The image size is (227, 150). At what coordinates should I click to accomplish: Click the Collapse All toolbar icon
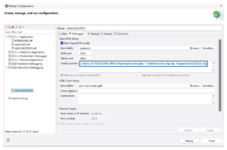[17, 27]
